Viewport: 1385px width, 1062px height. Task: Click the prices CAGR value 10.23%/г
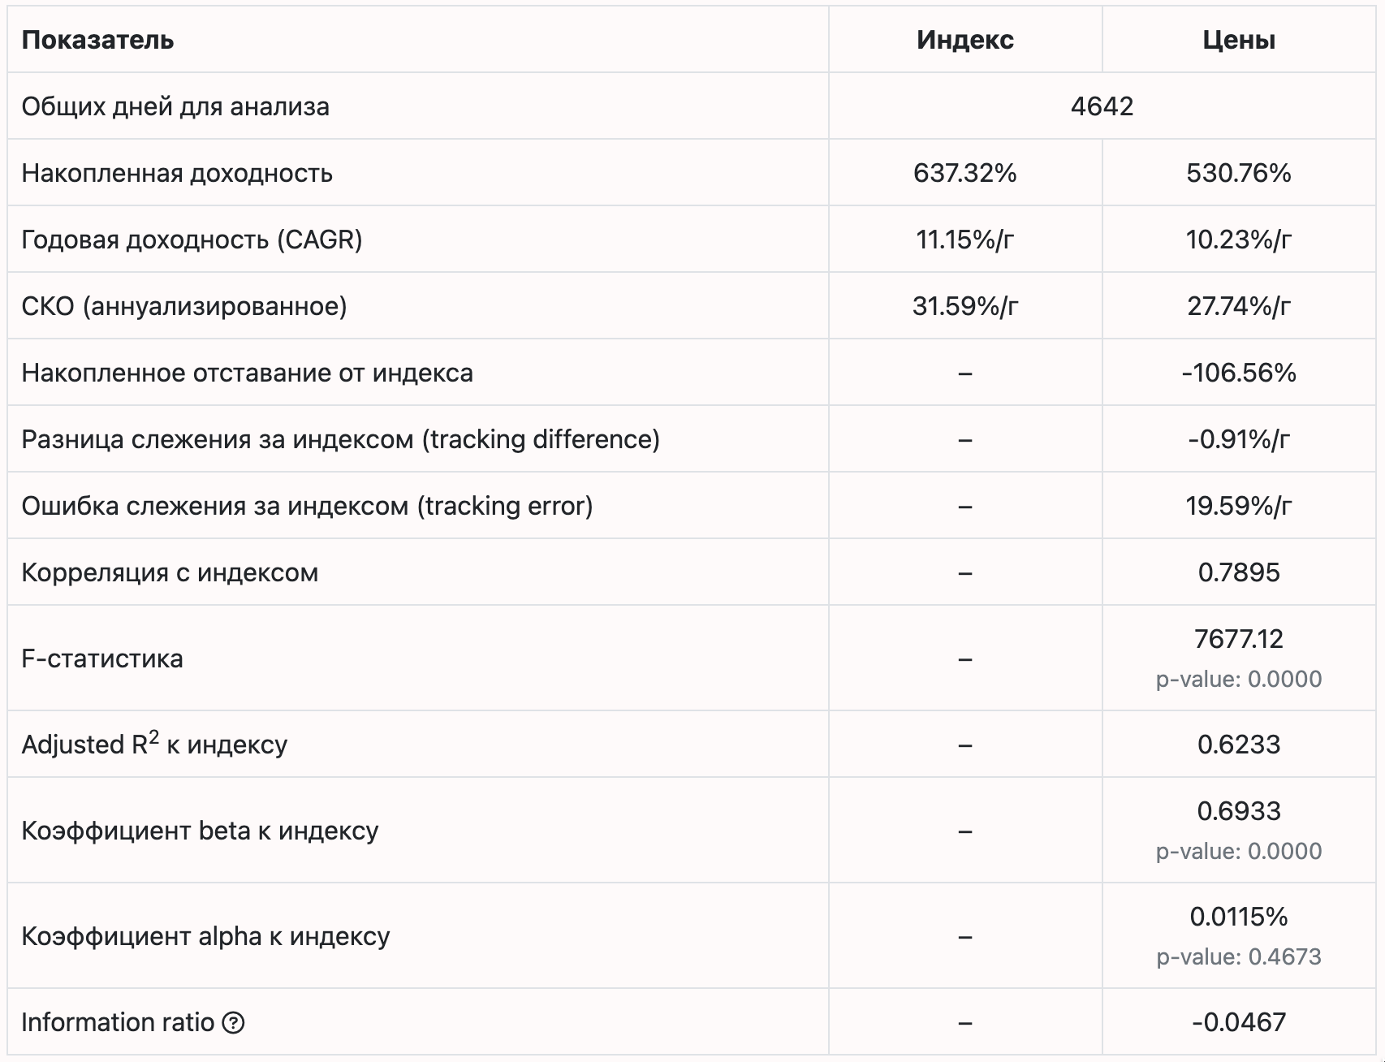pos(1239,240)
